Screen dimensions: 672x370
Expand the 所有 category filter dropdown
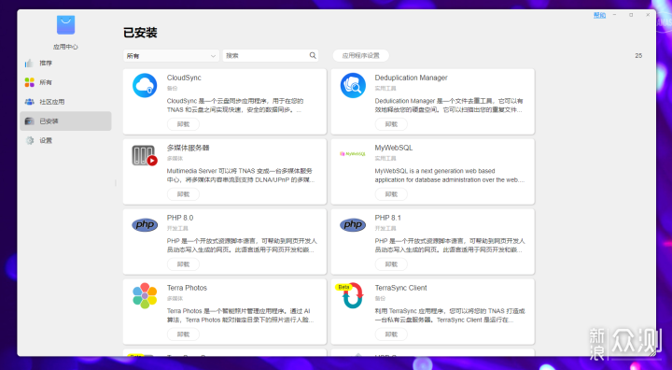click(x=171, y=56)
